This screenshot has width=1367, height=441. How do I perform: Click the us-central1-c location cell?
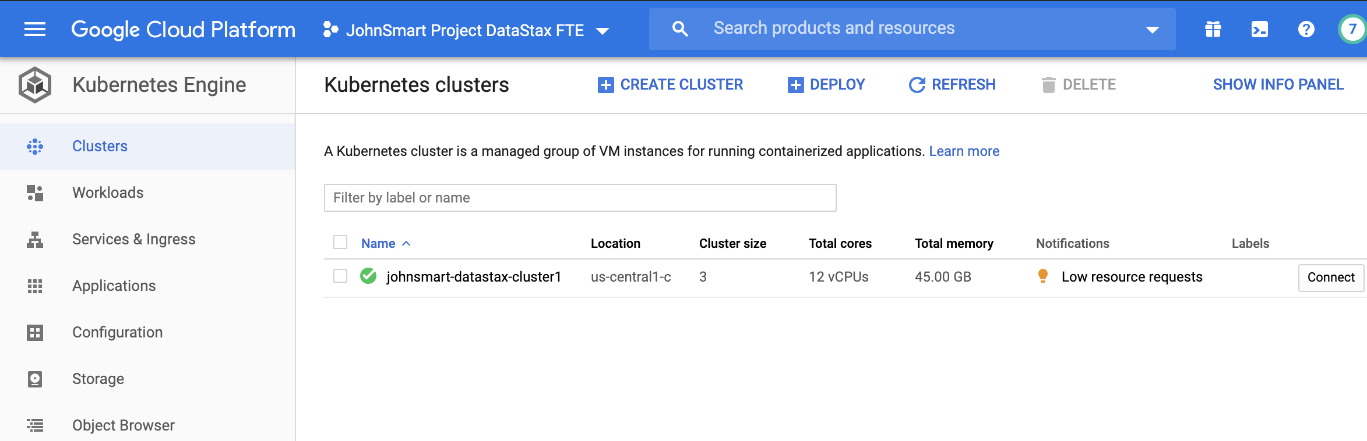(631, 277)
